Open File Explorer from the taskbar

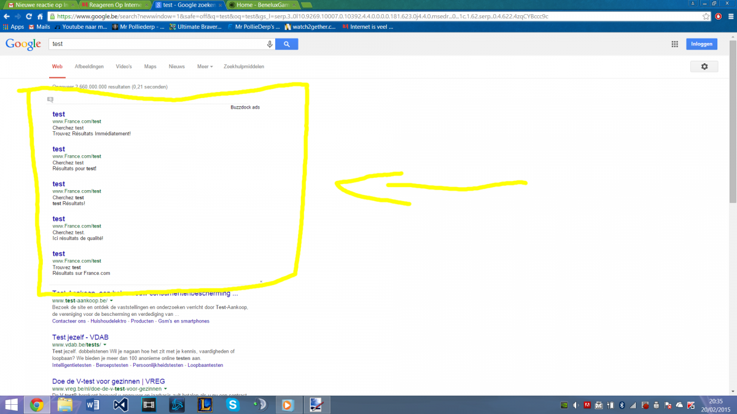pyautogui.click(x=64, y=404)
